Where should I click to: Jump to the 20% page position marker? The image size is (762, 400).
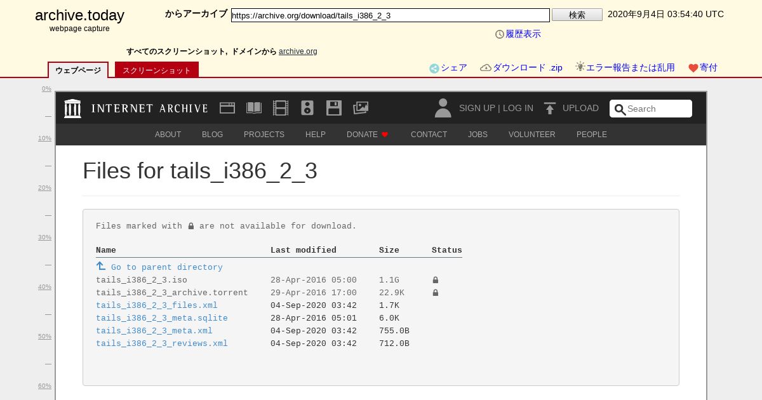(x=44, y=188)
